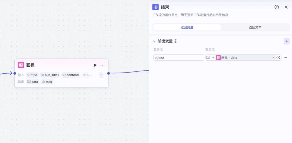Image resolution: width=292 pixels, height=143 pixels.
Task: Click the str.msg output tag
Action: 47,82
